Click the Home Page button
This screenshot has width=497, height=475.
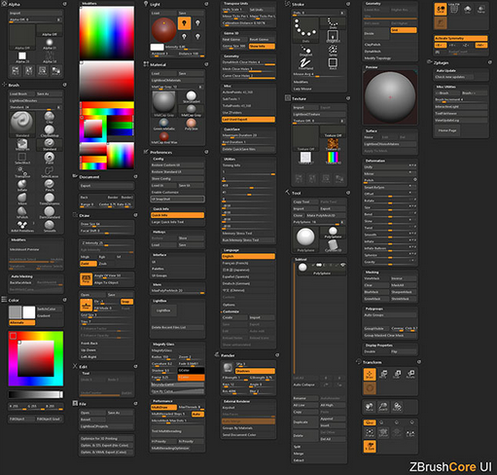click(447, 130)
